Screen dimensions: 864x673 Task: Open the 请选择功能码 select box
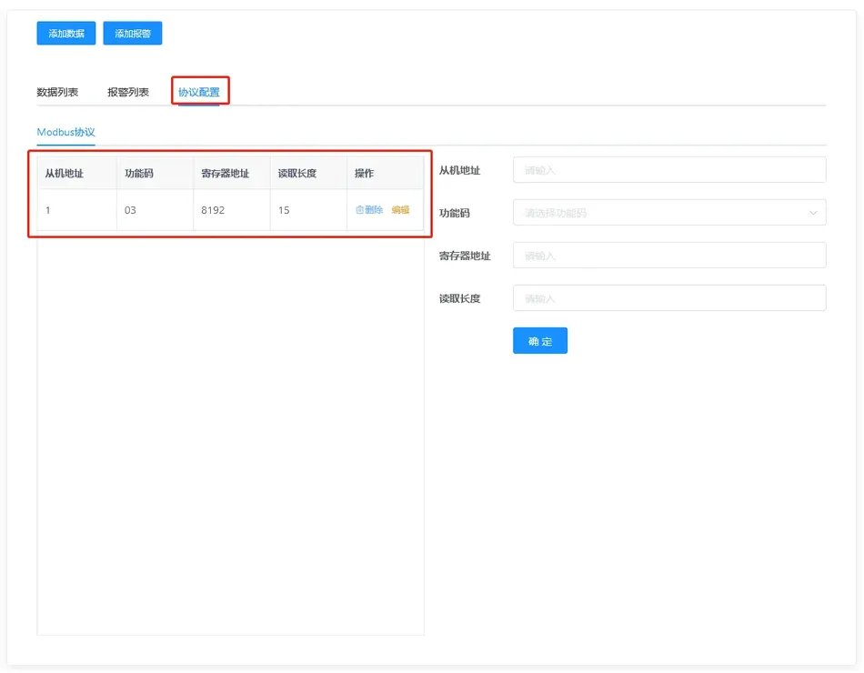pyautogui.click(x=669, y=213)
